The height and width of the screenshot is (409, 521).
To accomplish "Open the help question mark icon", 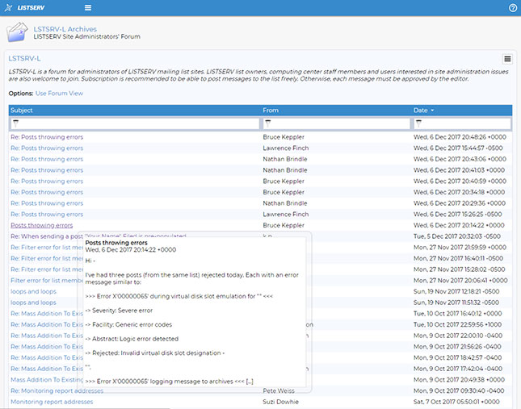I will (513, 8).
